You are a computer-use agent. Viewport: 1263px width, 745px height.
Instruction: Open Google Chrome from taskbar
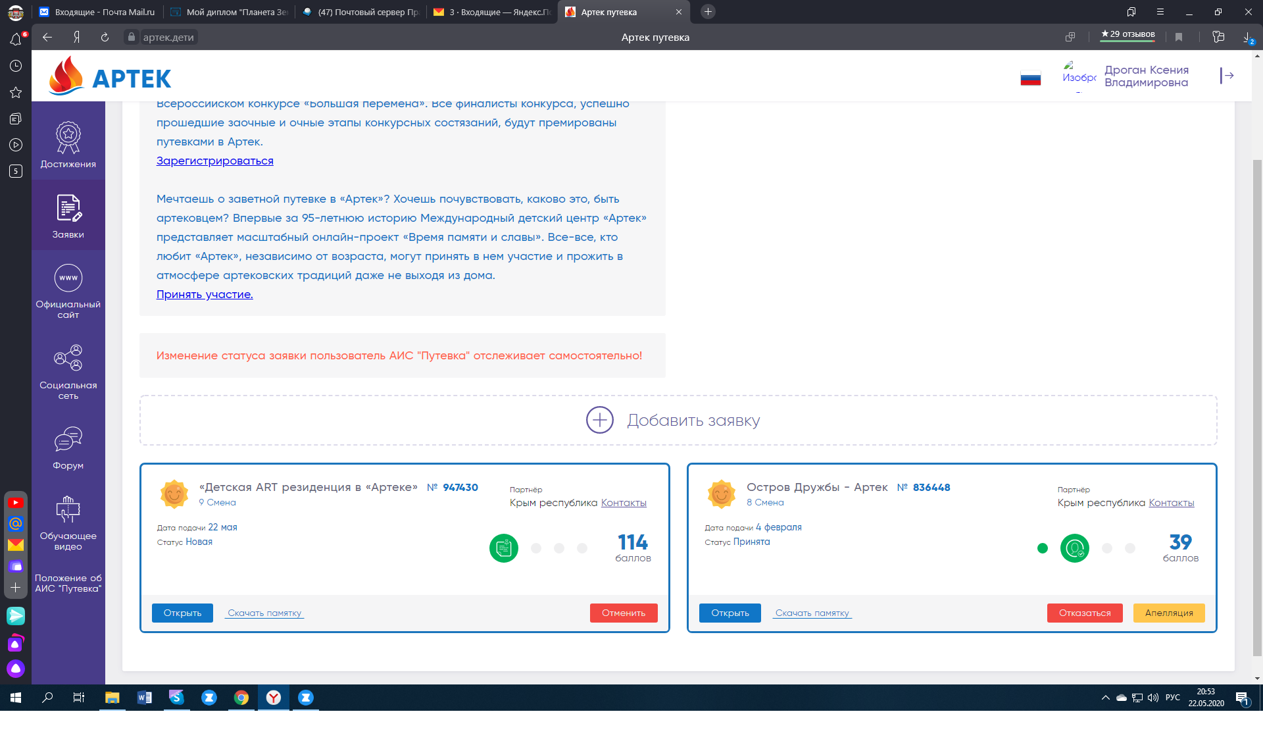click(x=241, y=698)
